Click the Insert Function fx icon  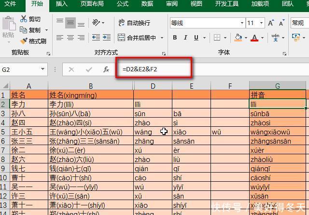click(106, 69)
